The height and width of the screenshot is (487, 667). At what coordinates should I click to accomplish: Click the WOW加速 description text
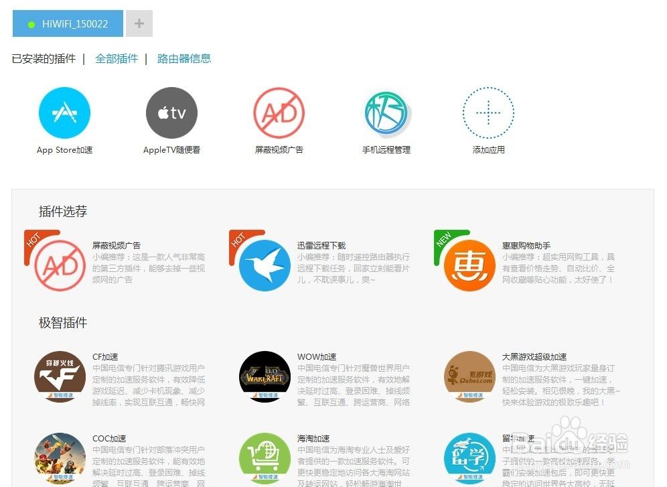point(354,385)
